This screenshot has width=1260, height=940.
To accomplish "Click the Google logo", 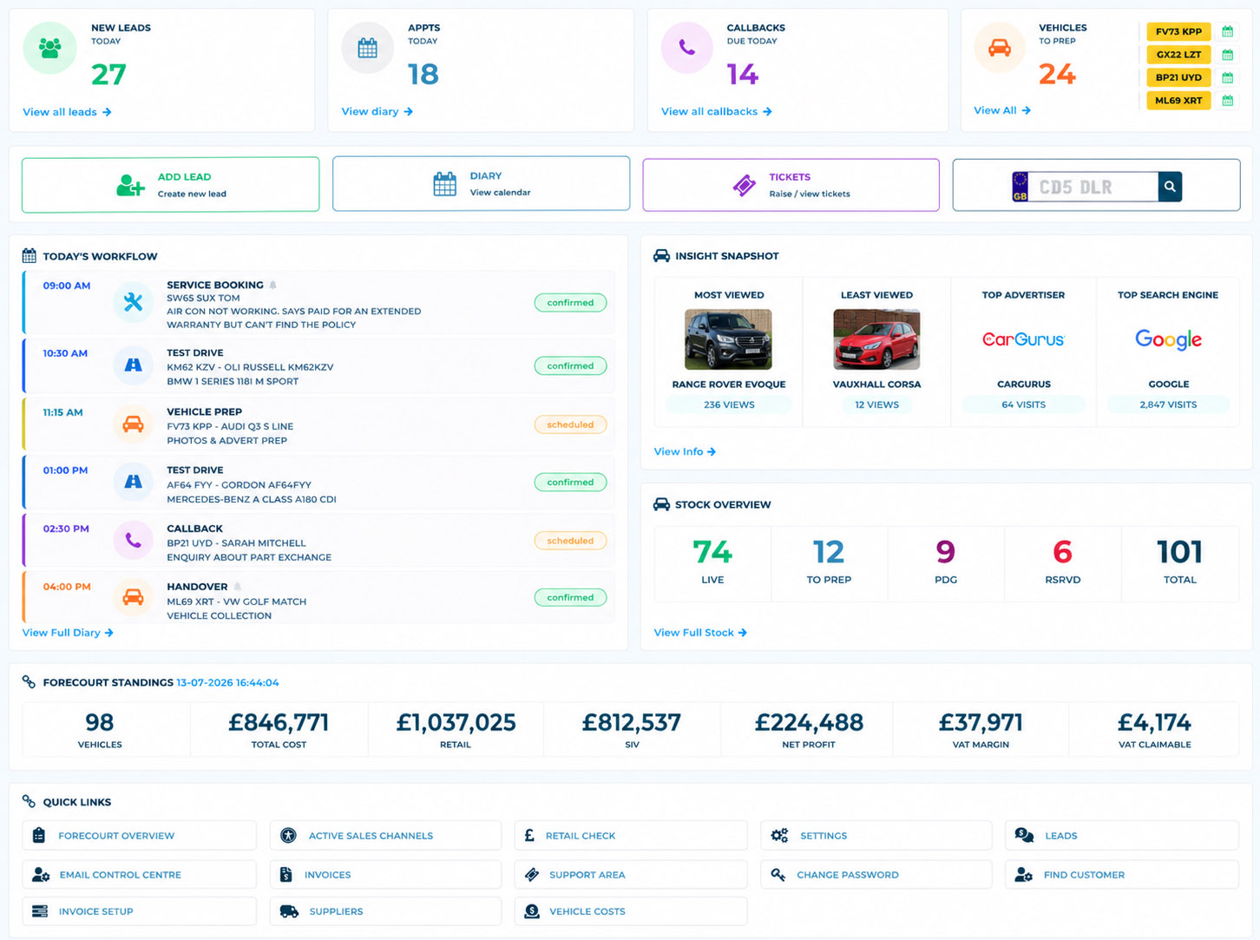I will (x=1168, y=339).
